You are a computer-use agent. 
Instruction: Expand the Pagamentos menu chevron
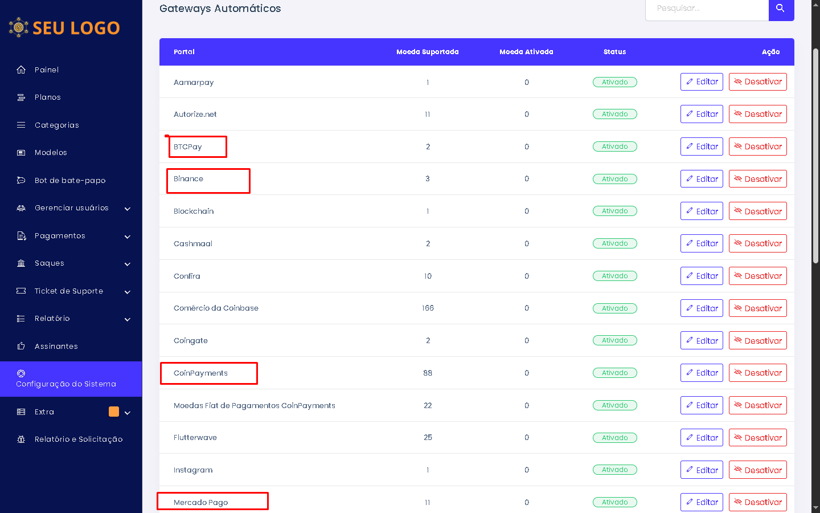click(x=128, y=237)
